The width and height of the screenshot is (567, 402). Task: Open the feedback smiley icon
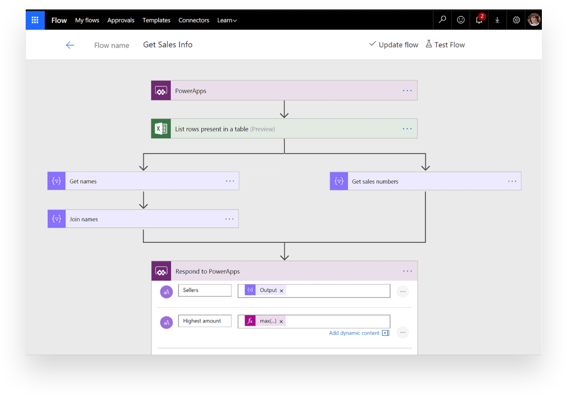(461, 20)
